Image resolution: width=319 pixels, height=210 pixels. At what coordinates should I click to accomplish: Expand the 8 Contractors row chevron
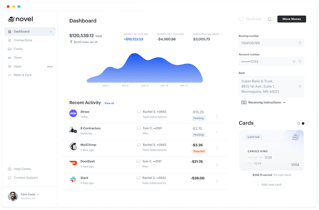click(217, 132)
